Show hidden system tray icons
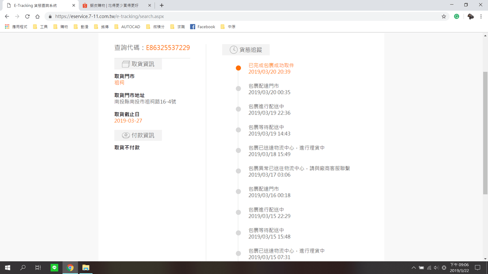This screenshot has height=274, width=488. pyautogui.click(x=414, y=268)
